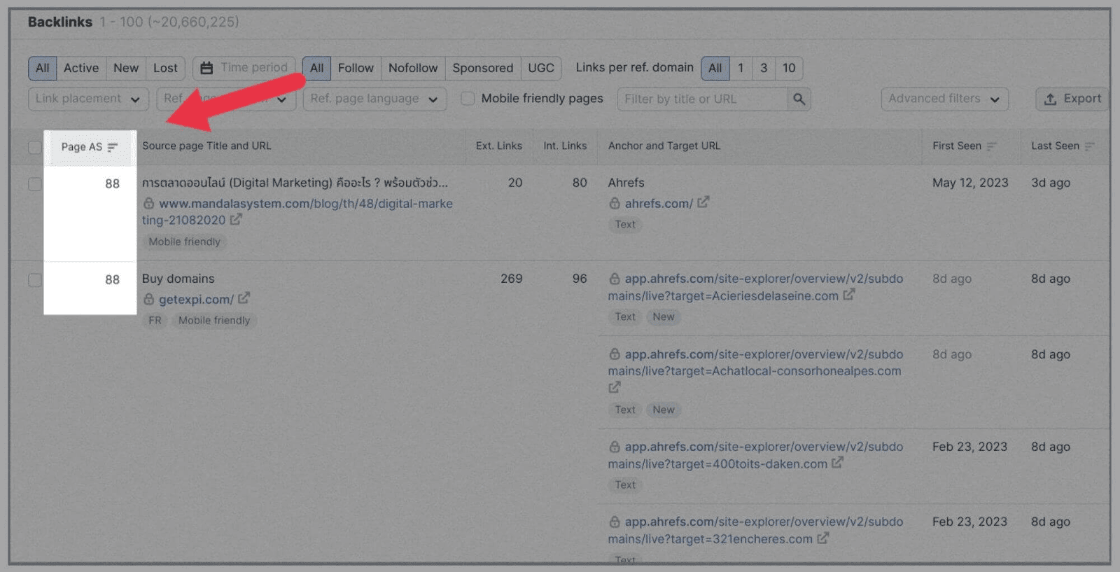Enable Mobile friendly pages checkbox
Viewport: 1120px width, 572px height.
468,99
